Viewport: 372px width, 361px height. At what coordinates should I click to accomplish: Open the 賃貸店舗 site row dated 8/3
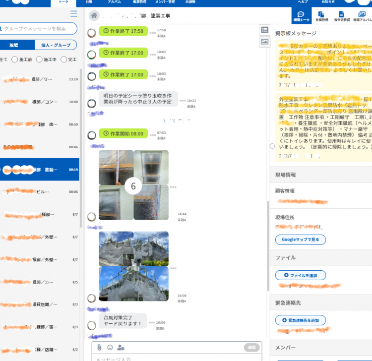coord(40,304)
